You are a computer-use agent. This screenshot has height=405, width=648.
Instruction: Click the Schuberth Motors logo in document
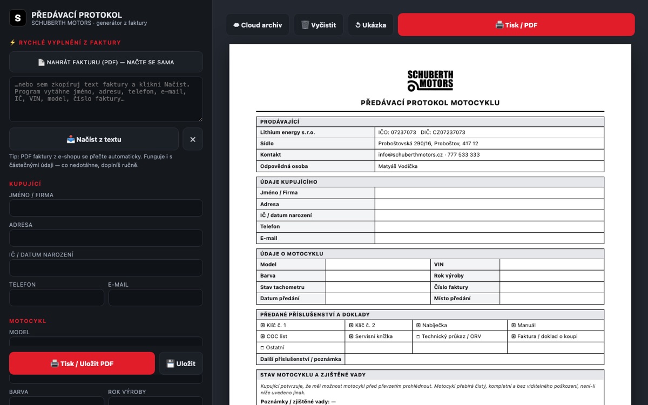coord(430,80)
